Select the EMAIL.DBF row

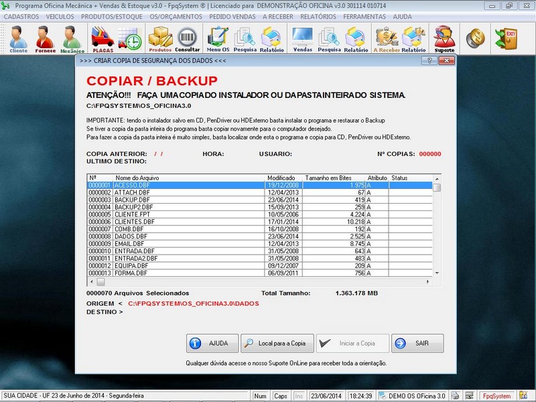(x=260, y=244)
